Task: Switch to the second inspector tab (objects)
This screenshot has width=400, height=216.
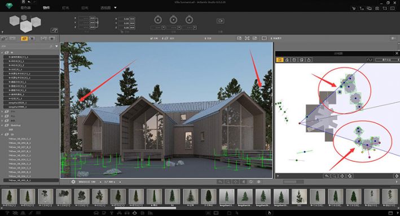Action: (46, 8)
